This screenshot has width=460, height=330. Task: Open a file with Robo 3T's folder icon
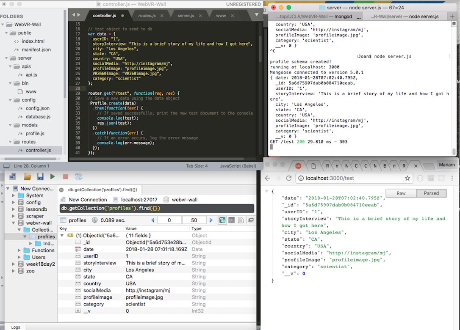pos(27,176)
